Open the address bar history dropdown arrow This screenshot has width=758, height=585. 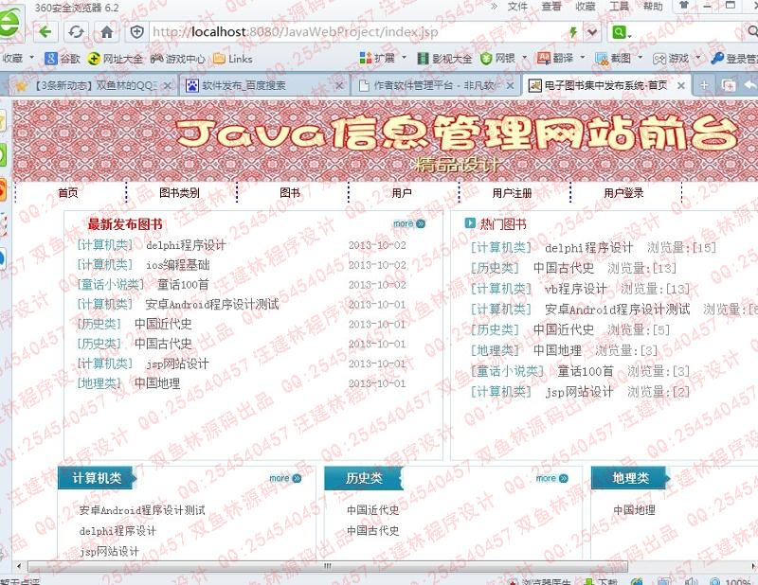[591, 32]
